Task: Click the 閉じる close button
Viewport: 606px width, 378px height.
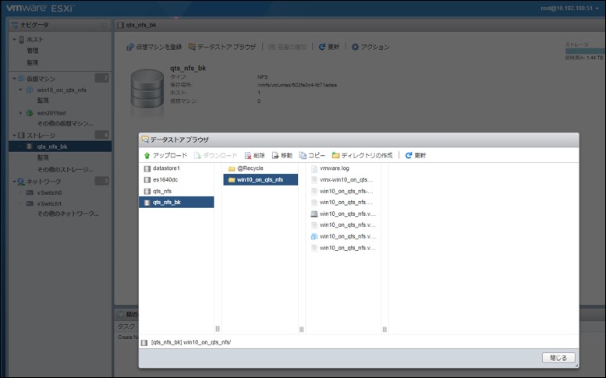Action: coord(558,358)
